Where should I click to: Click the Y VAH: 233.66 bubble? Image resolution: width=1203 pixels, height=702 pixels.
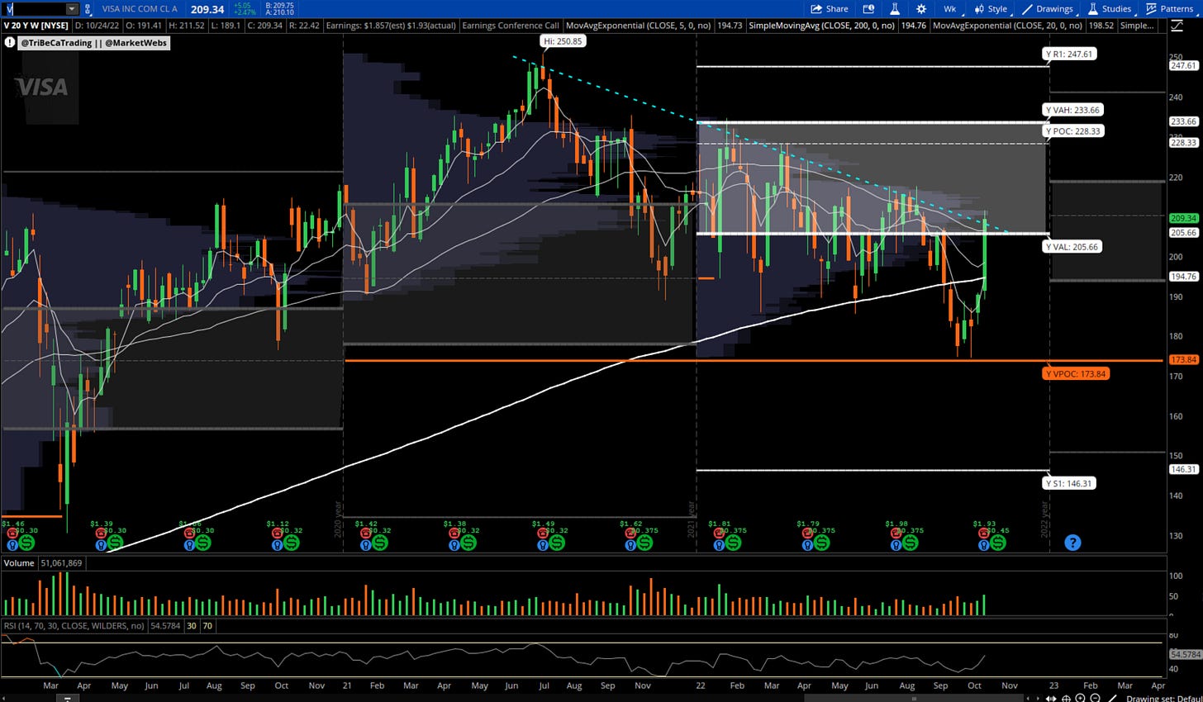tap(1072, 110)
